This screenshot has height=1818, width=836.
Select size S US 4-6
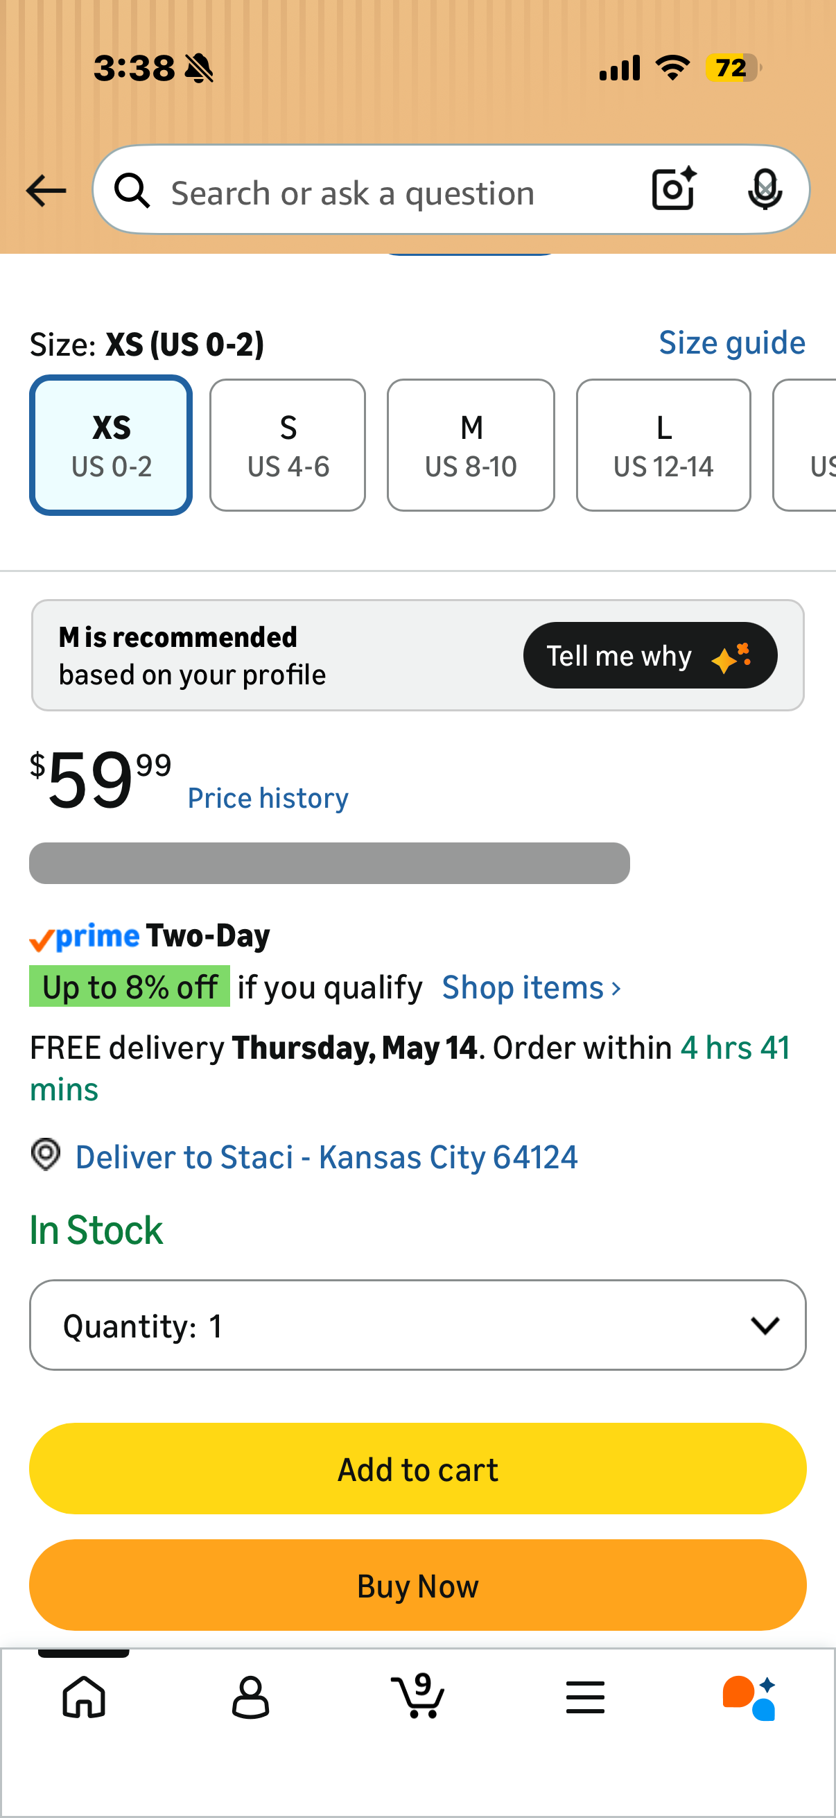tap(288, 445)
